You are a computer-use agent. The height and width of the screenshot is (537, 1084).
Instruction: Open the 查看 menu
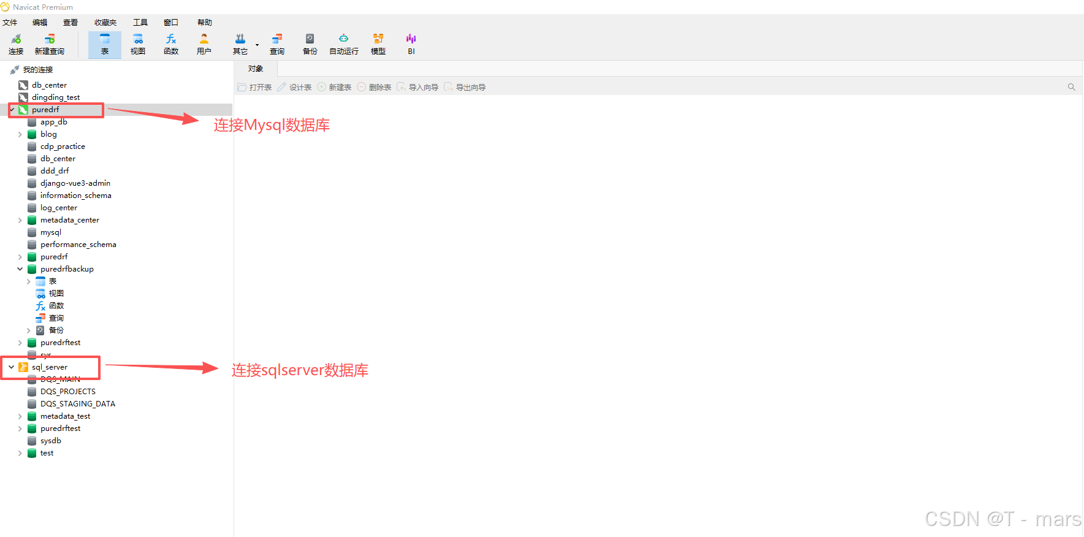71,23
